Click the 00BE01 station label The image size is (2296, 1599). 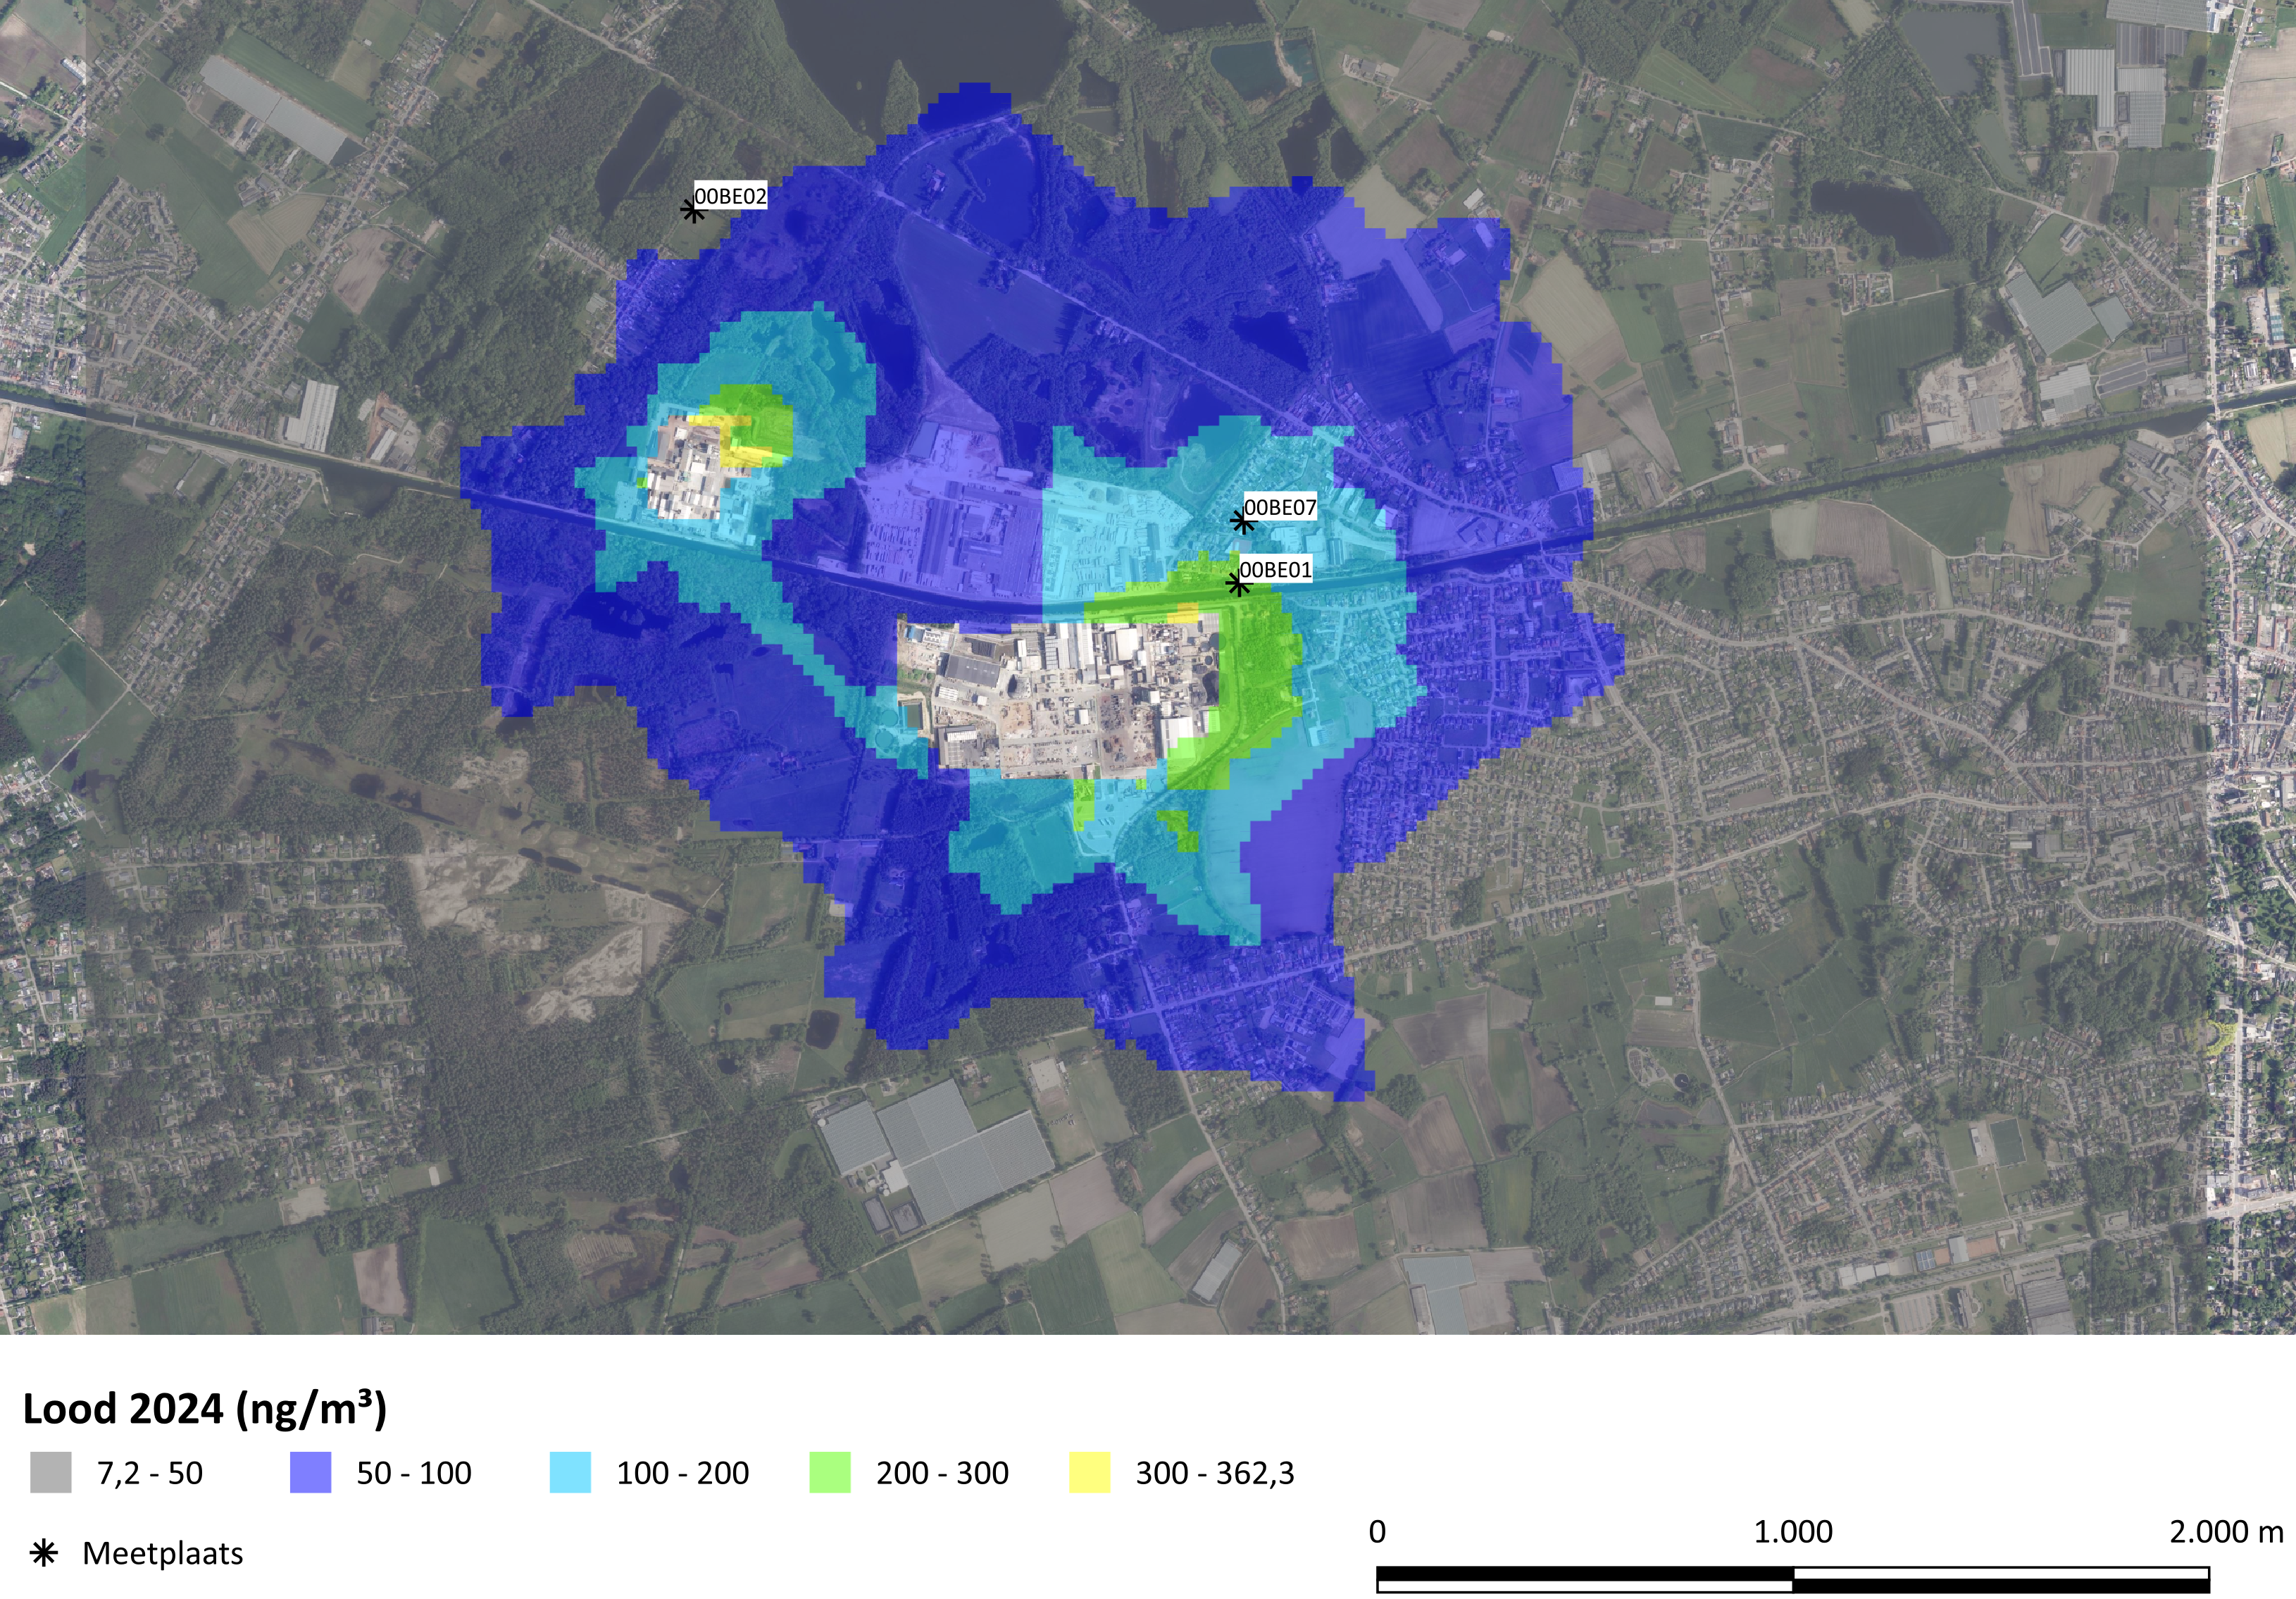click(x=1275, y=569)
